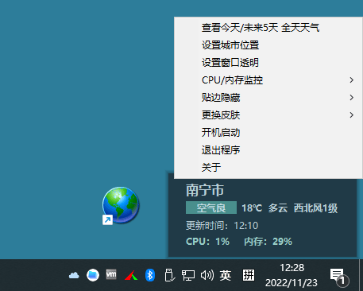This screenshot has width=363, height=291.
Task: Click CPU: 1% usage readout
Action: (x=207, y=242)
